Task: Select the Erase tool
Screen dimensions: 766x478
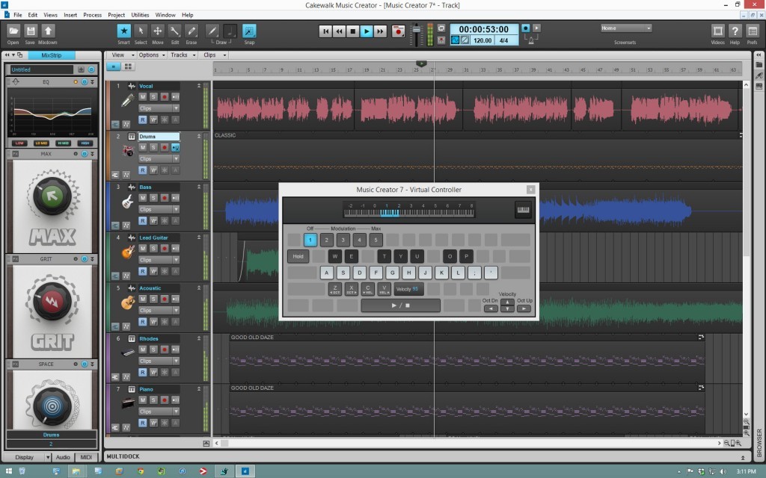Action: [191, 31]
